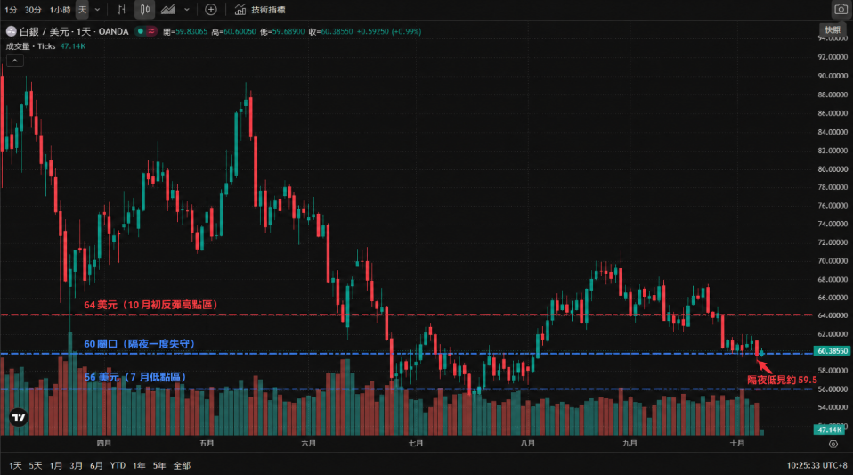This screenshot has width=853, height=475.
Task: Select the 天 daily timeframe
Action: point(82,10)
